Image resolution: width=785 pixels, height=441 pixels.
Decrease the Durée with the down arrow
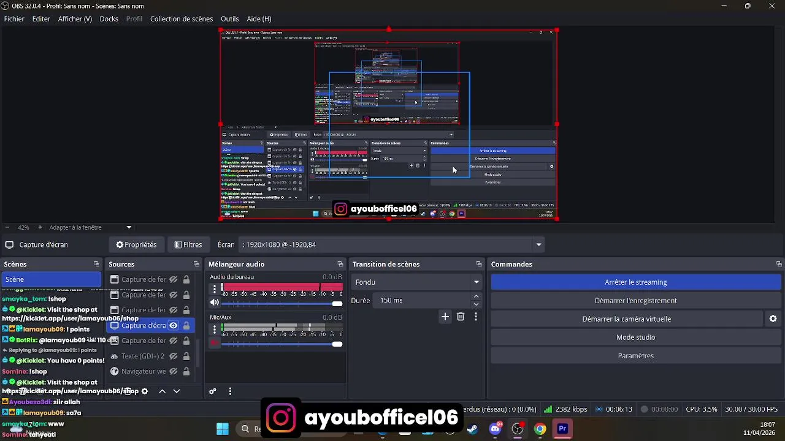476,304
